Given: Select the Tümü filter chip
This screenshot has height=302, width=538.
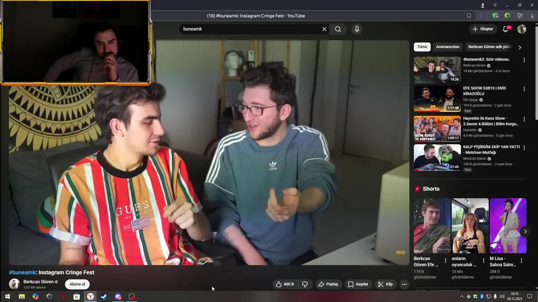Looking at the screenshot, I should (422, 47).
